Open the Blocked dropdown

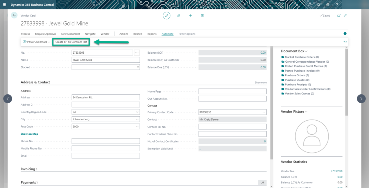pos(106,67)
